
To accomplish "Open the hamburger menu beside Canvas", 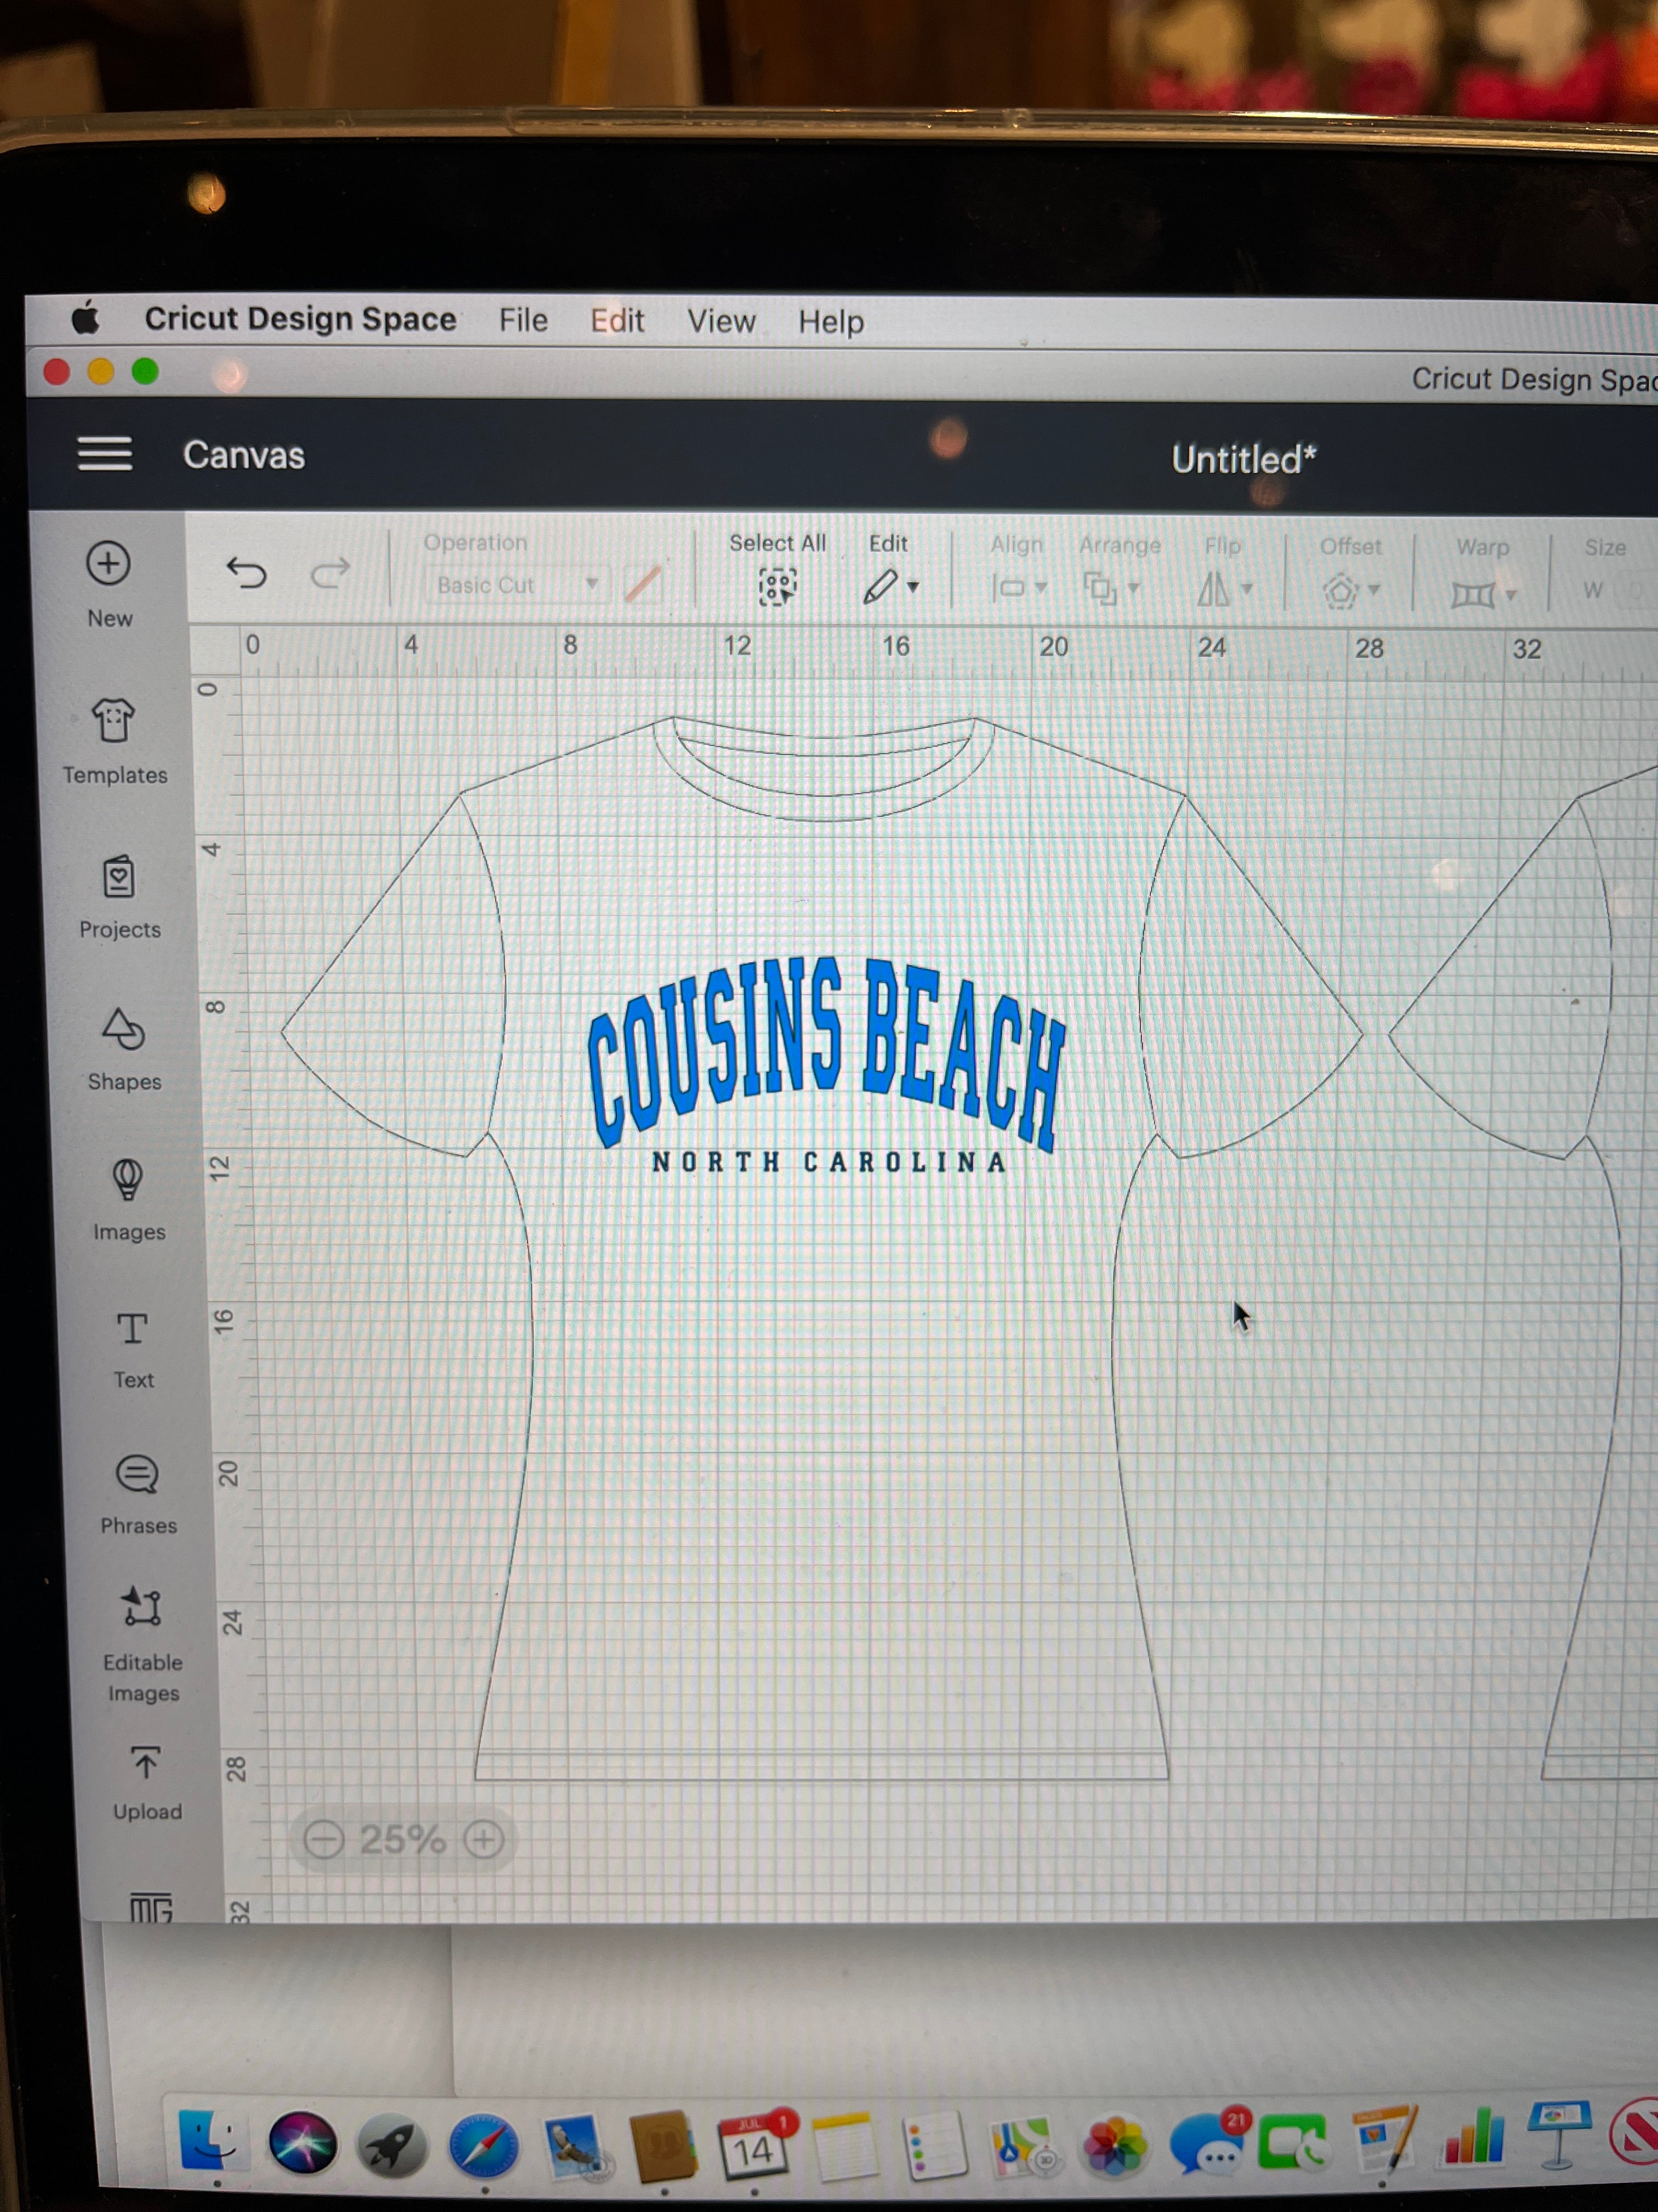I will tap(105, 453).
